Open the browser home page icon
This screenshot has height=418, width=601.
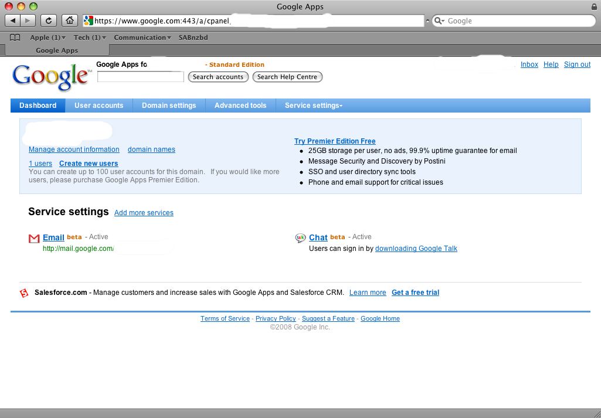(x=69, y=21)
